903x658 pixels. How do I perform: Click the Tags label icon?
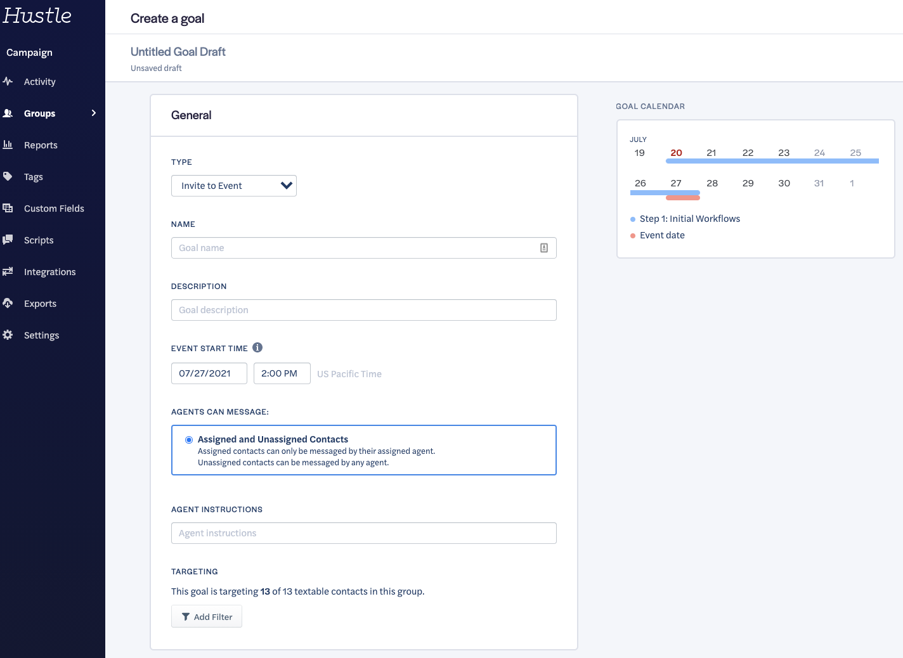[8, 176]
